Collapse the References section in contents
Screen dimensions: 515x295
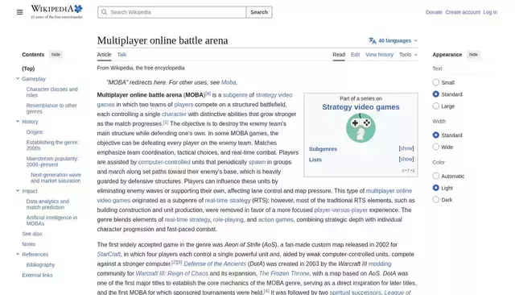click(18, 254)
